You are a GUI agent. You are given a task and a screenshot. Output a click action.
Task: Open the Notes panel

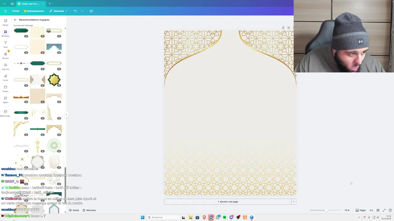74,210
